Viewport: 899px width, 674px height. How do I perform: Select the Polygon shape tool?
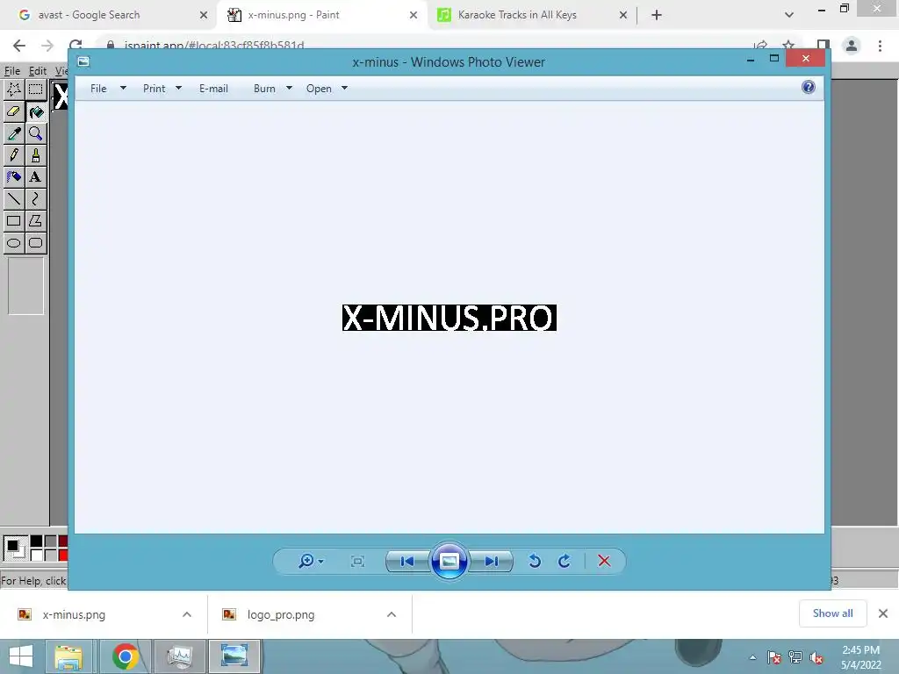tap(35, 220)
